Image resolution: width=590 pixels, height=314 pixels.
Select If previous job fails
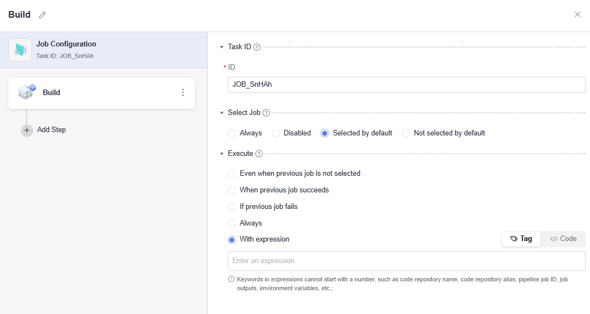pos(232,207)
